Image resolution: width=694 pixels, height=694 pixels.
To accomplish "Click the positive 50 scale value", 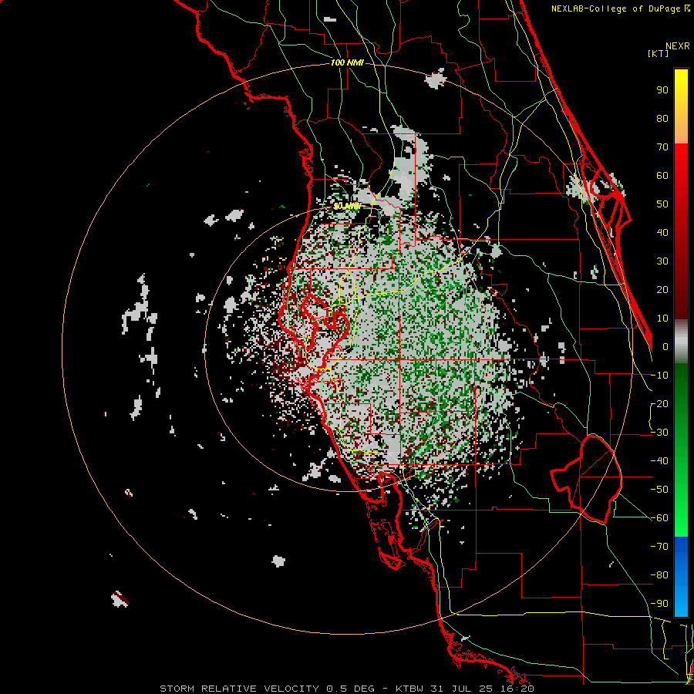I will pos(662,204).
